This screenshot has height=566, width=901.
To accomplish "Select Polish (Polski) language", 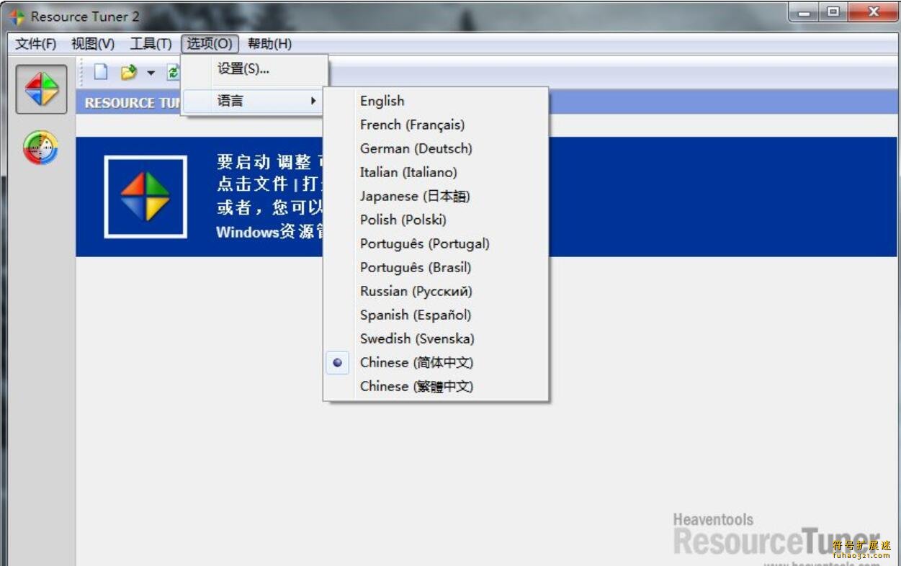I will point(436,220).
